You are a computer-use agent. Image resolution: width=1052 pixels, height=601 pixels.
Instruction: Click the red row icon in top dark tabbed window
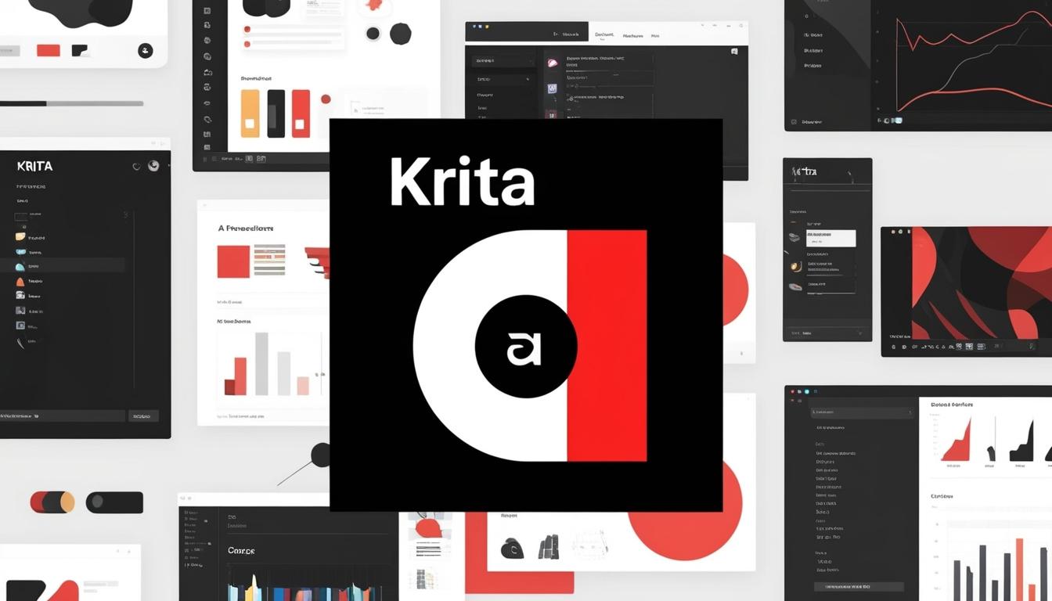point(552,63)
